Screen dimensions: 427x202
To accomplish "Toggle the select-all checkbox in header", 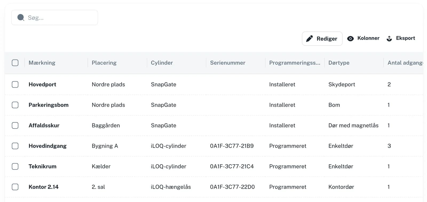I will coord(15,63).
